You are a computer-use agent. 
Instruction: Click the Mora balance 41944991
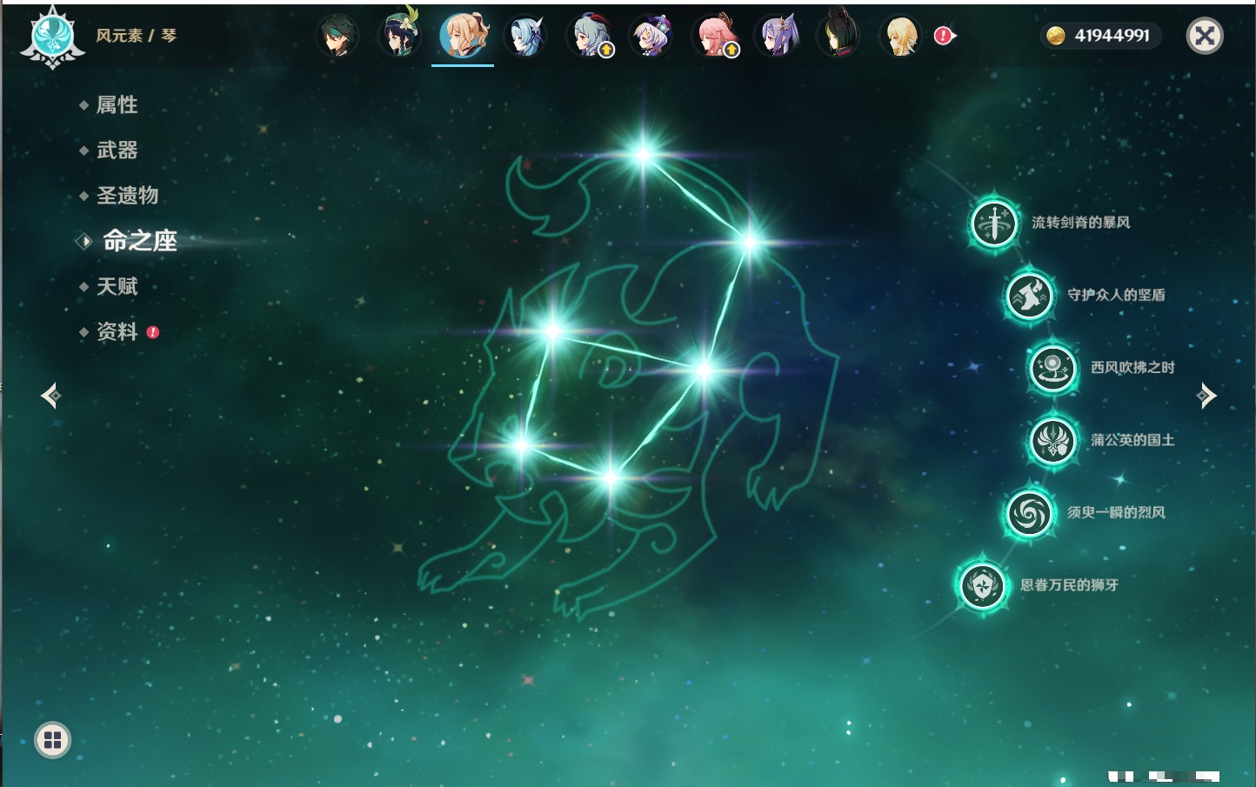point(1112,36)
